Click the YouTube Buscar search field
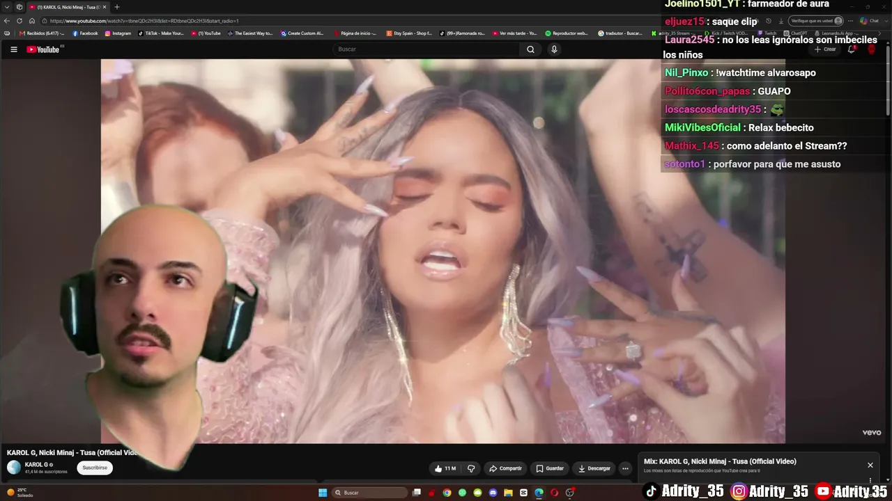This screenshot has width=892, height=501. point(425,49)
